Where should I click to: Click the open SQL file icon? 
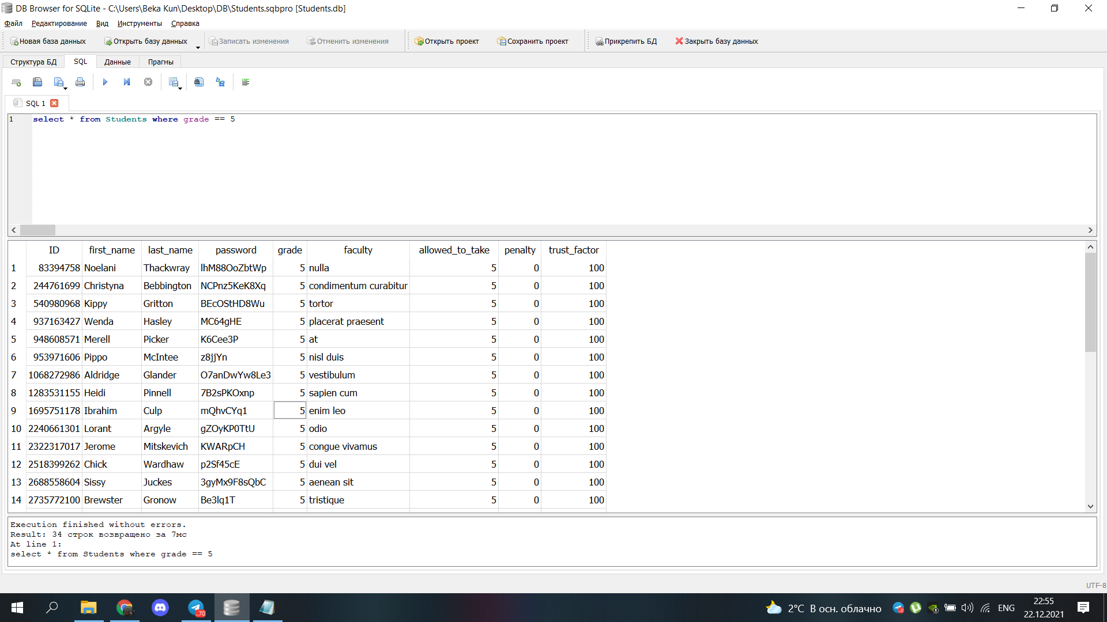[37, 82]
